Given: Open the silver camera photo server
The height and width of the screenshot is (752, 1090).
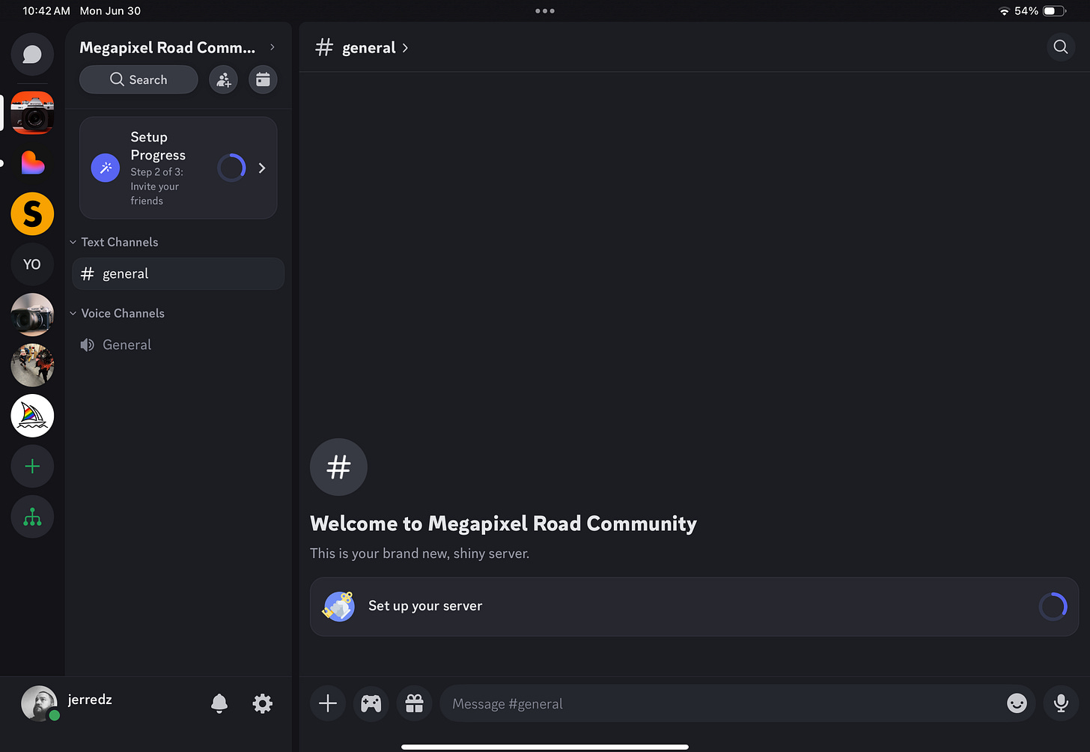Looking at the screenshot, I should 32,315.
